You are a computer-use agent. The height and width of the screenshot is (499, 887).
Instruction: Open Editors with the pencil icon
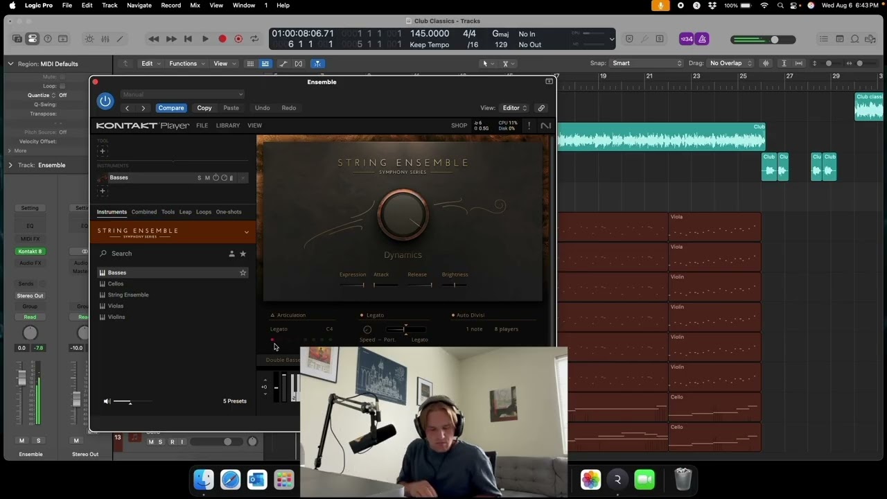pos(120,39)
